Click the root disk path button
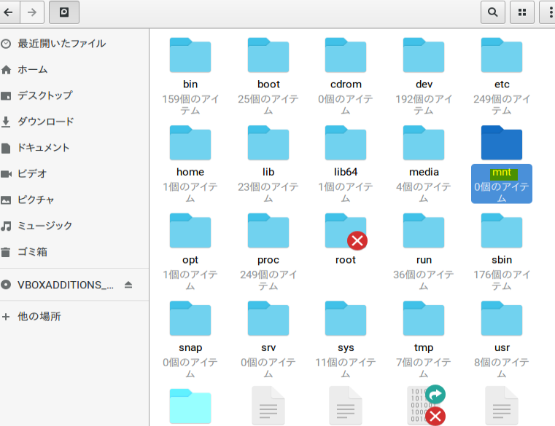555x426 pixels. tap(64, 12)
